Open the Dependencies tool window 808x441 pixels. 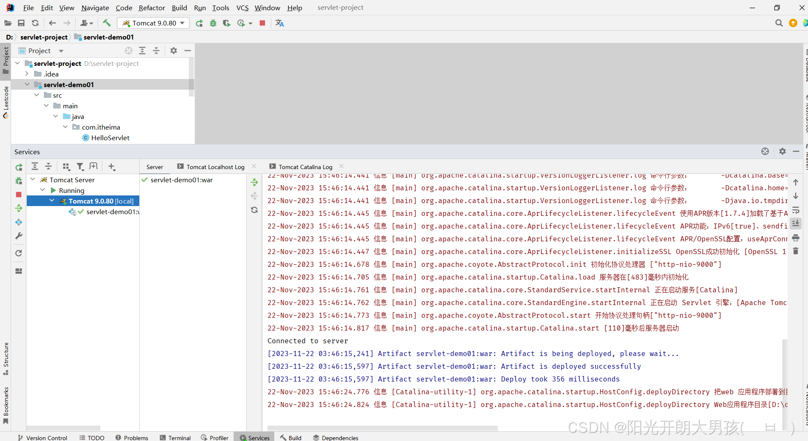tap(336, 438)
